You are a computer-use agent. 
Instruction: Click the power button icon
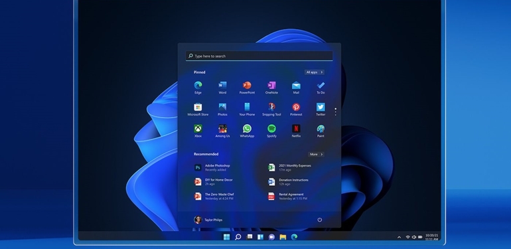coord(320,220)
